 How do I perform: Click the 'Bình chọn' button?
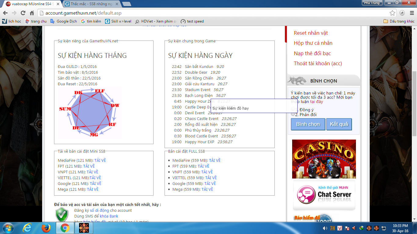[308, 124]
